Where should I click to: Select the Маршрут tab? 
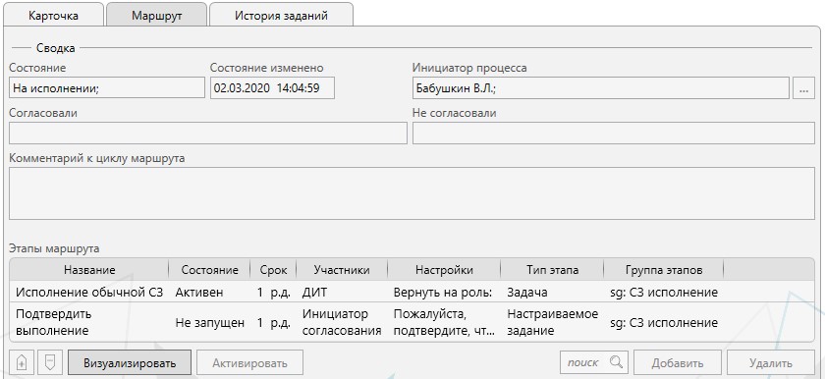(x=157, y=16)
